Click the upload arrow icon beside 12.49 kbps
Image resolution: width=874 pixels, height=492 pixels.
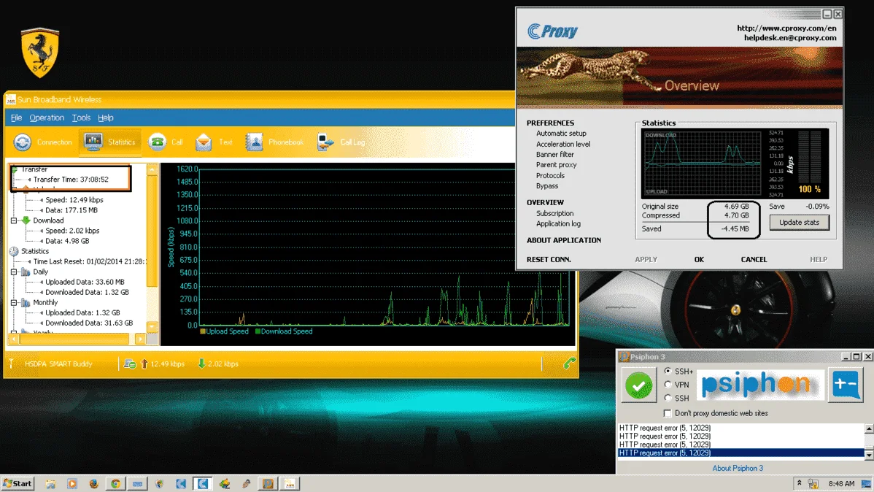point(144,364)
